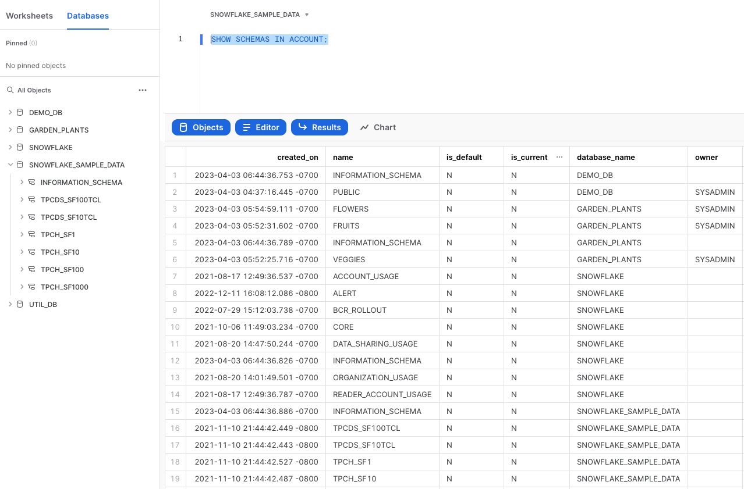Click the ALERT name cell
This screenshot has width=744, height=489.
382,293
